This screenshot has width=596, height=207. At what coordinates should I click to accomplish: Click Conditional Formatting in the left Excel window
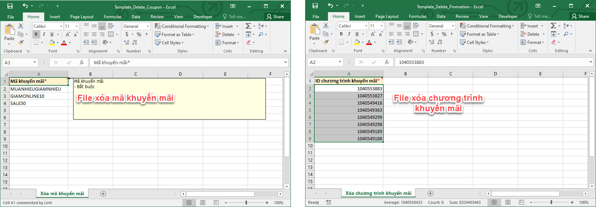(182, 26)
